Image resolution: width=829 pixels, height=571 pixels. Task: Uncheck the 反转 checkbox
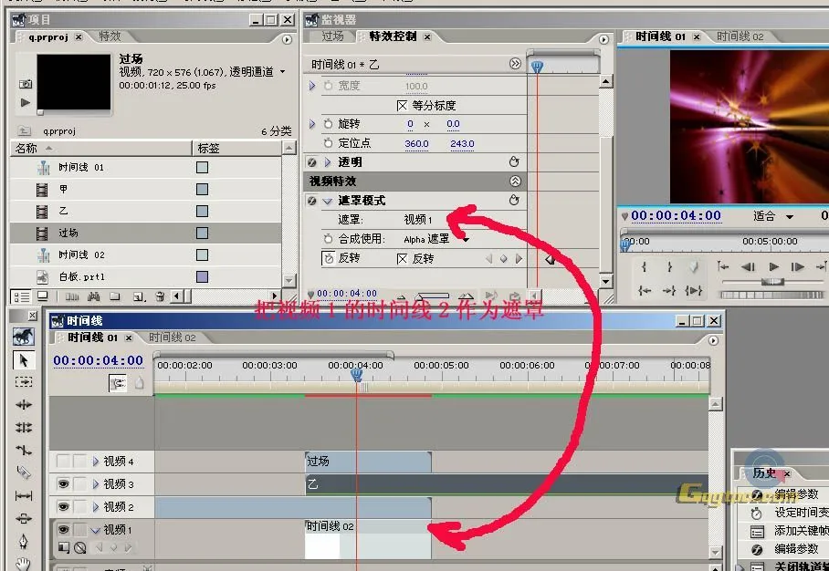tap(403, 259)
